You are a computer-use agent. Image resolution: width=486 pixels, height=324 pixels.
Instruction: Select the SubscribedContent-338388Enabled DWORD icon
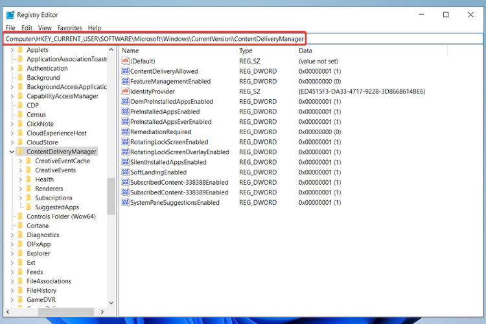pos(125,182)
